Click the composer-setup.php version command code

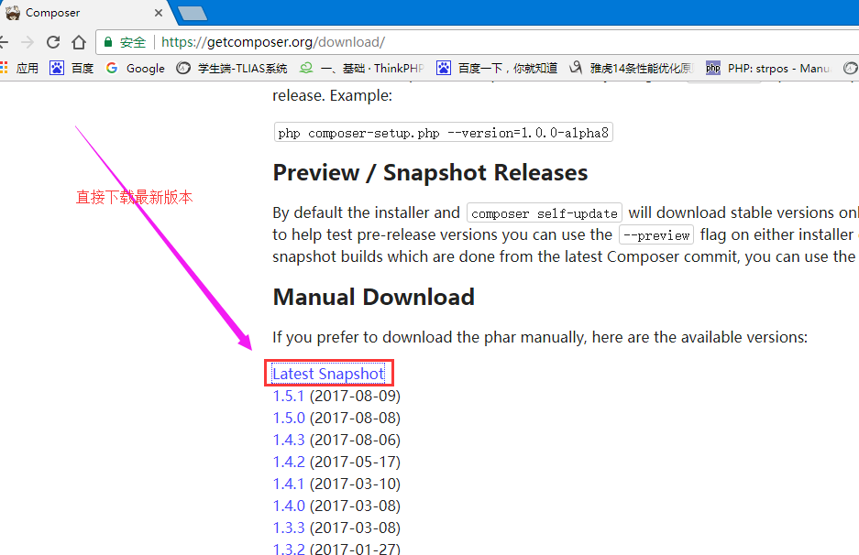click(443, 133)
